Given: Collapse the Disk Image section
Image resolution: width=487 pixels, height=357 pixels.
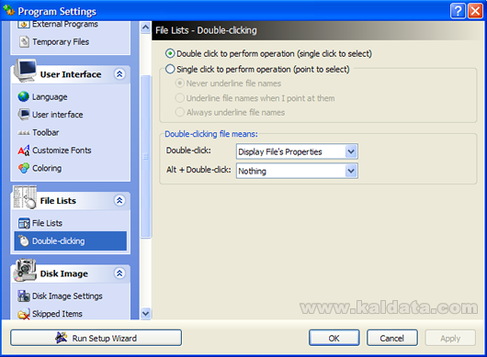Looking at the screenshot, I should tap(119, 273).
